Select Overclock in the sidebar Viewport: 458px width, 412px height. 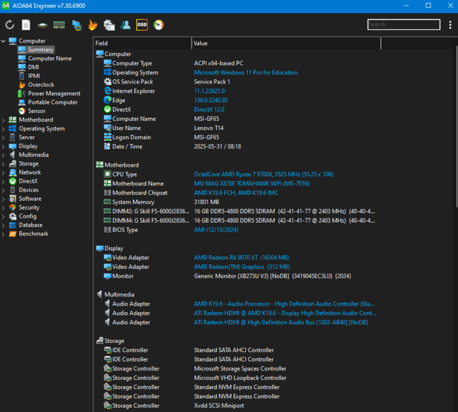point(41,84)
